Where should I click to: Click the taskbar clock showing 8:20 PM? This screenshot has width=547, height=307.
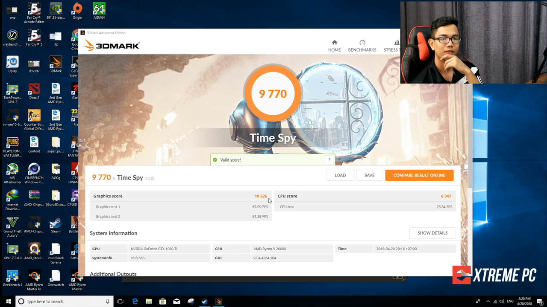pyautogui.click(x=524, y=301)
